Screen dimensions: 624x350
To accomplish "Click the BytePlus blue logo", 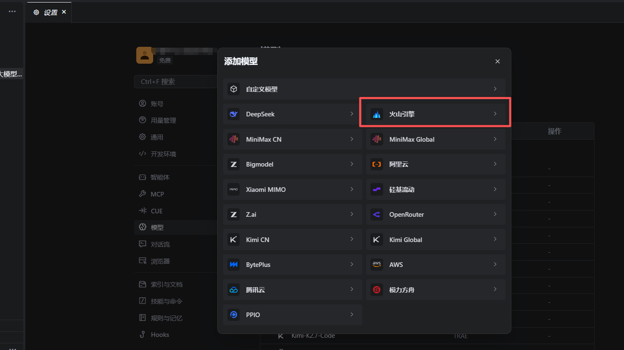I will [x=234, y=265].
